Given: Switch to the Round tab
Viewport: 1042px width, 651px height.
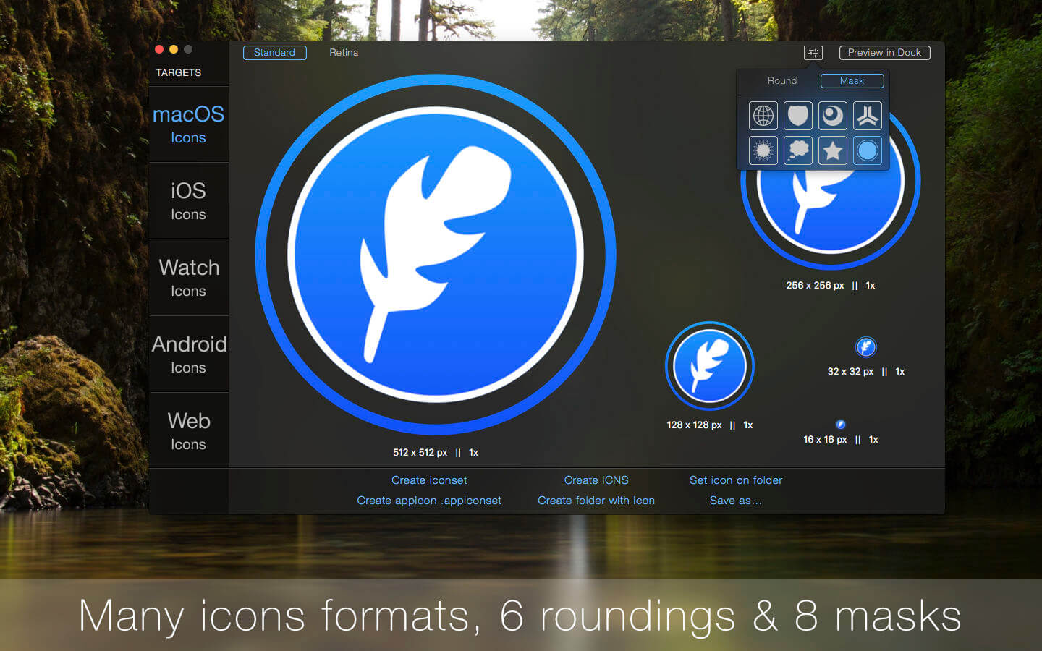Looking at the screenshot, I should tap(782, 81).
